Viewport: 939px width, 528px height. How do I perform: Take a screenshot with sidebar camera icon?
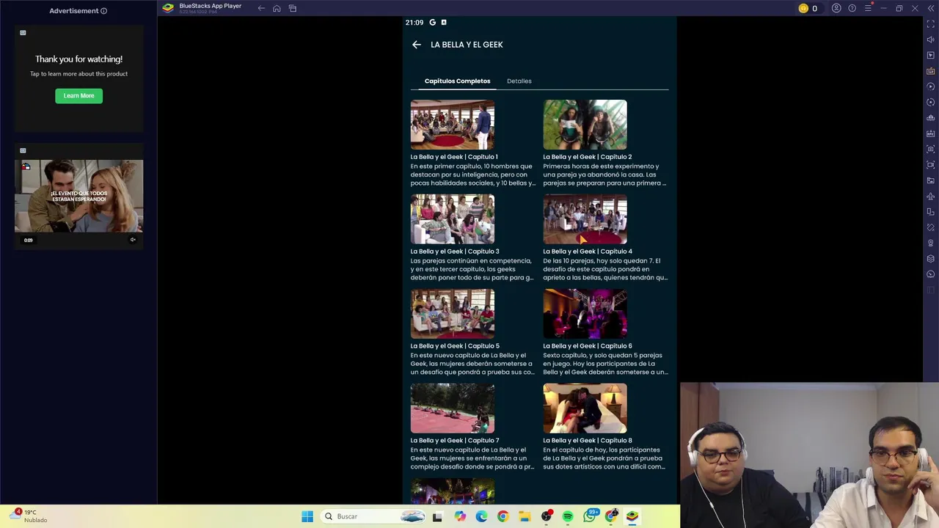tap(931, 149)
